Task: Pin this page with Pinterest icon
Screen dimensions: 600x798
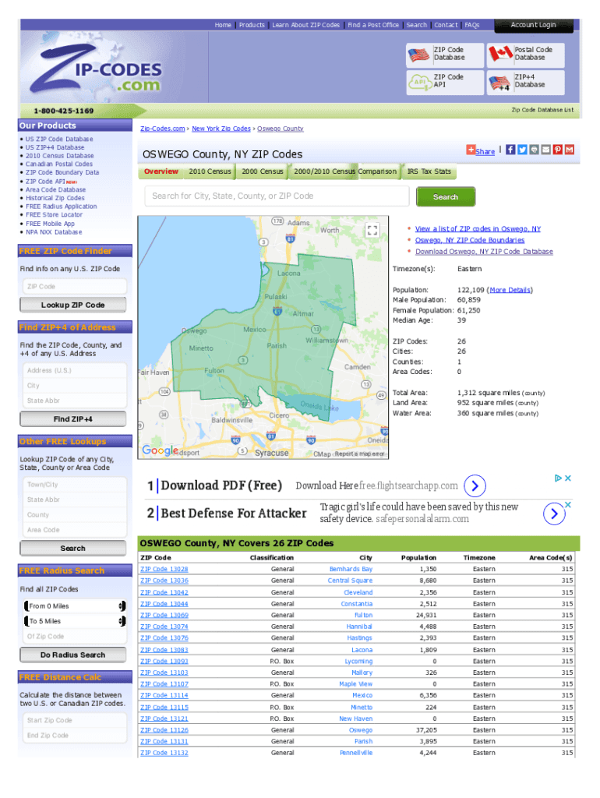Action: tap(558, 150)
